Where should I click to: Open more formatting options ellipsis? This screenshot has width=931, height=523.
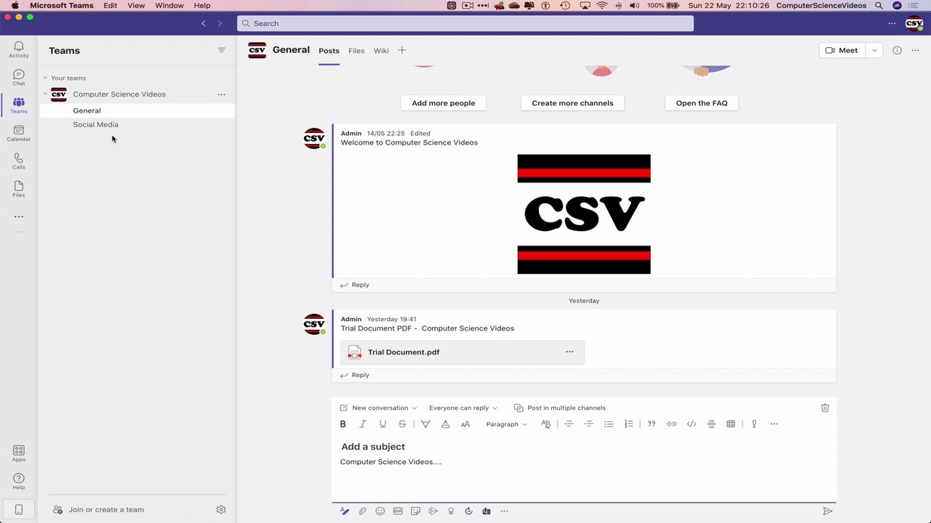click(x=774, y=424)
